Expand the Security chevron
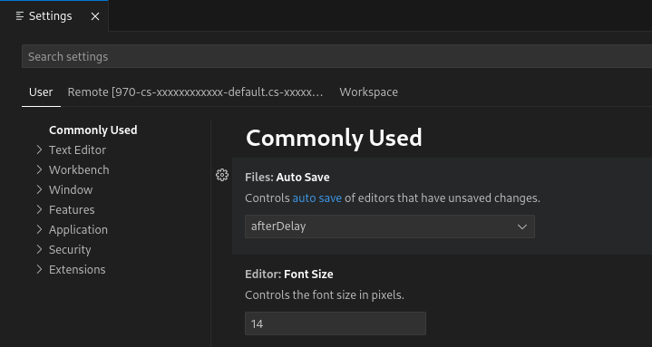Screen dimensions: 652x347 (x=40, y=249)
